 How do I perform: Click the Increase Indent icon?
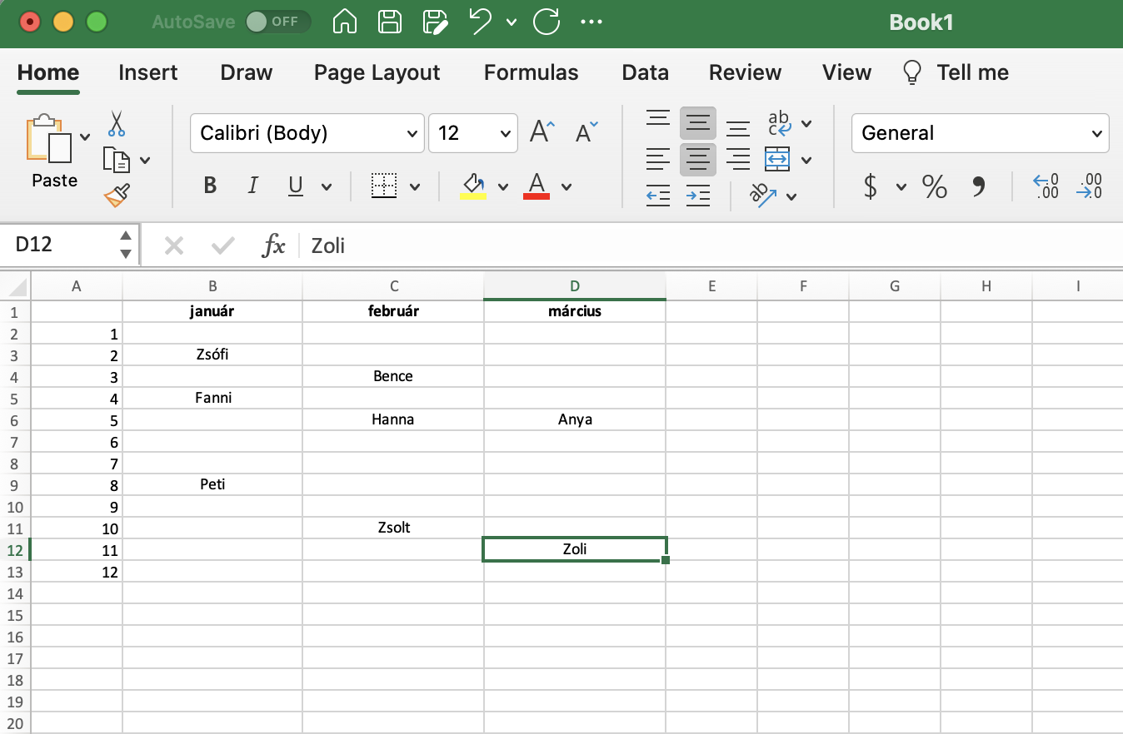point(698,196)
